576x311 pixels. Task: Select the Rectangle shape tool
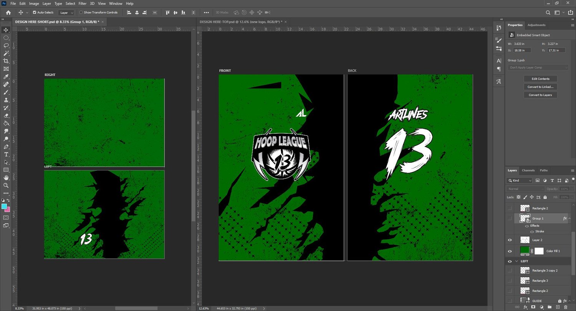(x=6, y=170)
